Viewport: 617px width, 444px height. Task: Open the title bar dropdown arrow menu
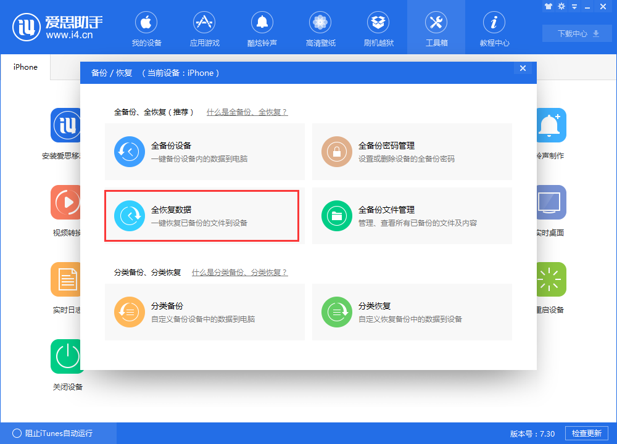tap(574, 6)
